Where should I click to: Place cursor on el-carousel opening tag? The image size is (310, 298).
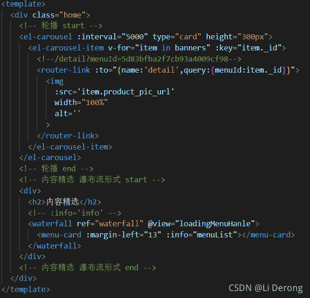46,37
